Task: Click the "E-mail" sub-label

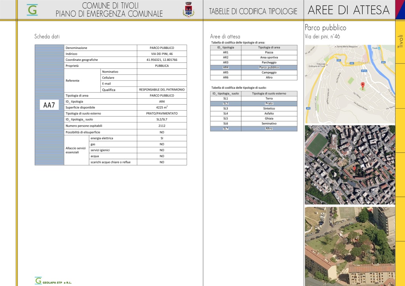Action: pyautogui.click(x=106, y=84)
